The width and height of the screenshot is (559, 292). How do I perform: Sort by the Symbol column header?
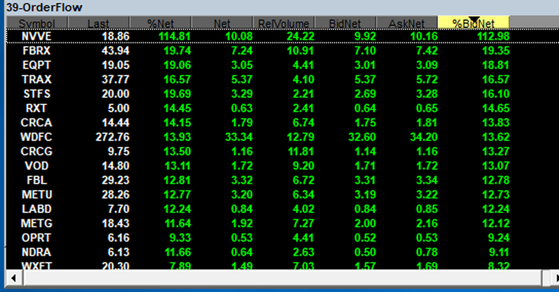pyautogui.click(x=36, y=23)
